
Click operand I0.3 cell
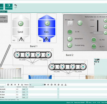[19, 97]
